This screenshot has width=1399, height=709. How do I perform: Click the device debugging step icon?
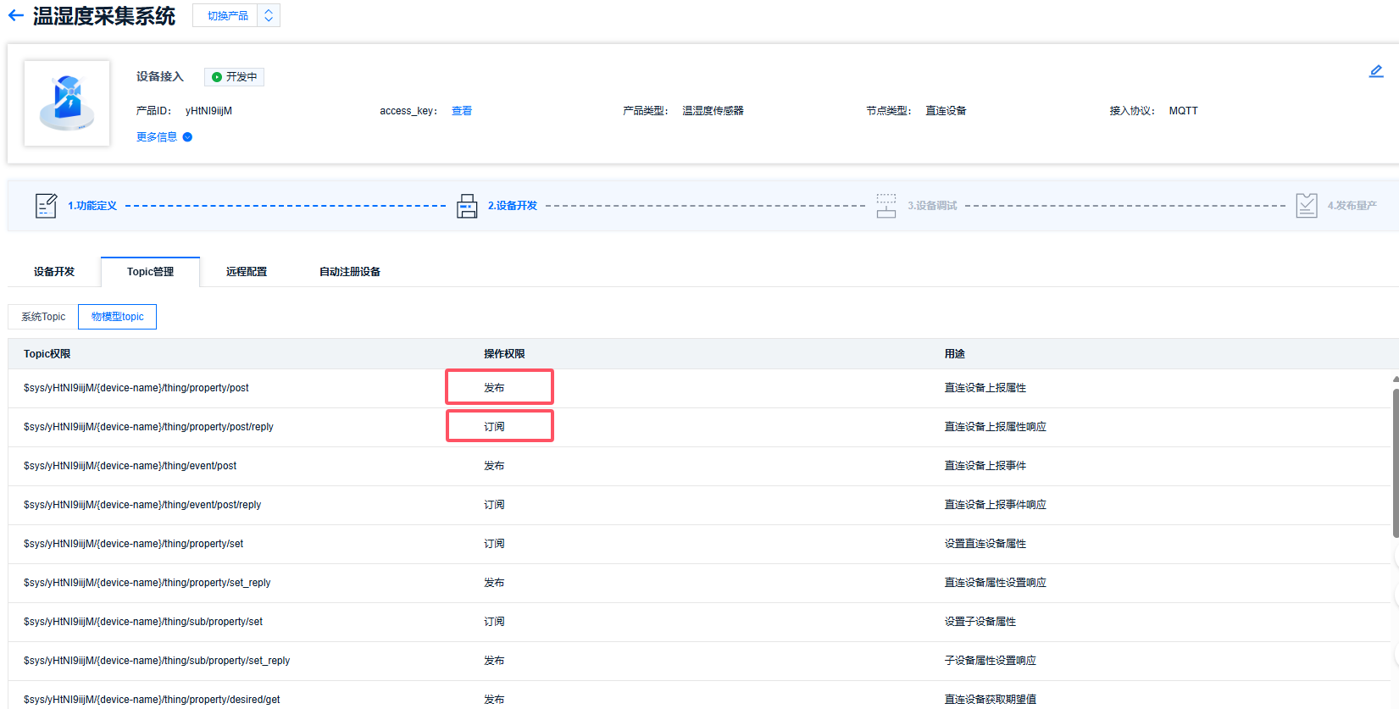[x=886, y=206]
